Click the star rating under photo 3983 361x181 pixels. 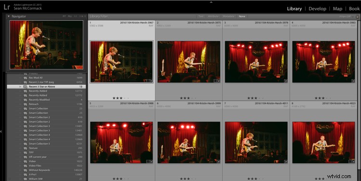click(x=323, y=98)
